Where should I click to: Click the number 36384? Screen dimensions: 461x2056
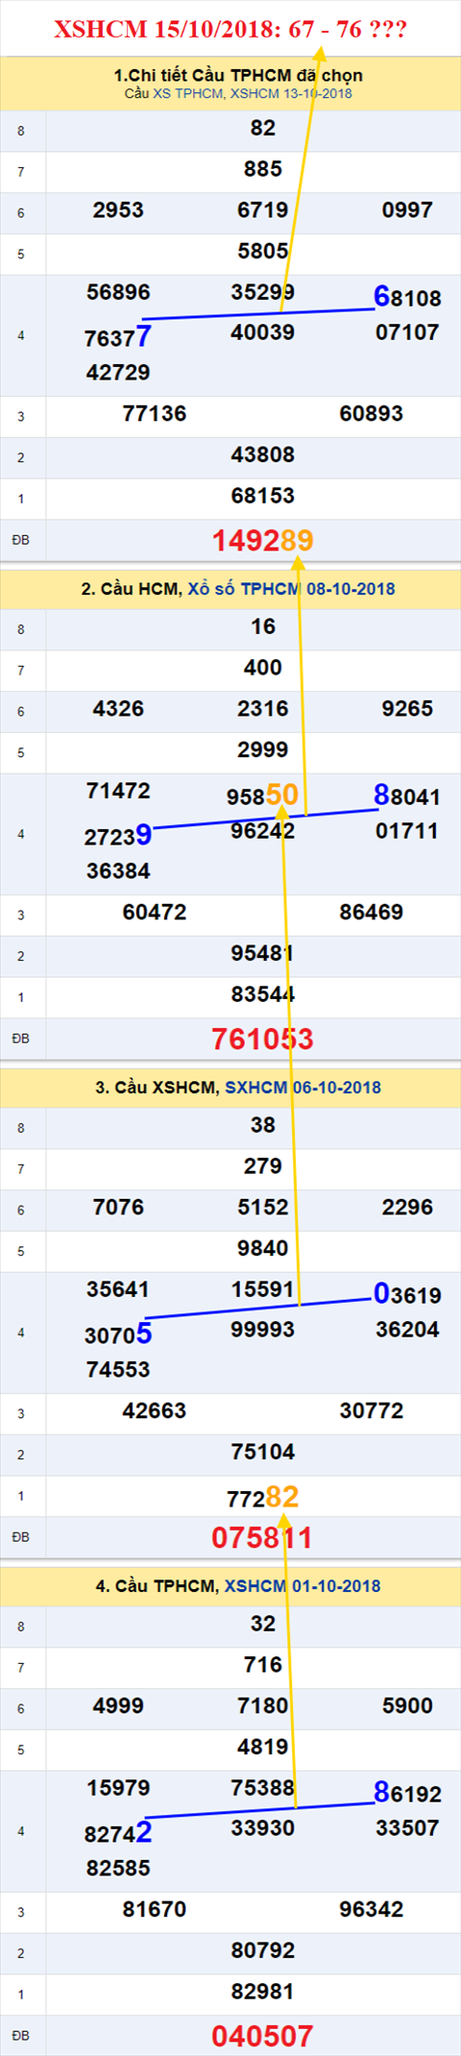pos(118,872)
